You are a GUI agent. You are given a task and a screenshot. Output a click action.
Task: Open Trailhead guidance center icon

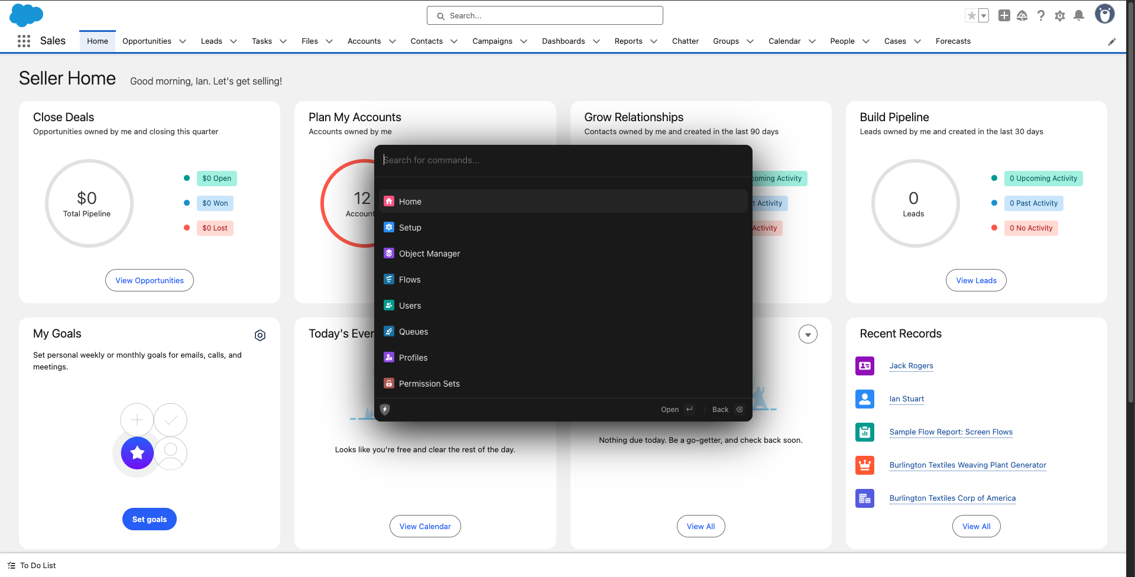(1022, 15)
